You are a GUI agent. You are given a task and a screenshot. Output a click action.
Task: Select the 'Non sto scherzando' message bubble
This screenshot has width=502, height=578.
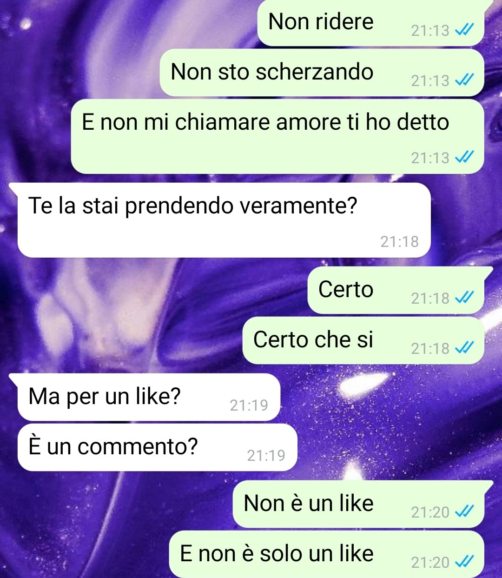coord(322,73)
